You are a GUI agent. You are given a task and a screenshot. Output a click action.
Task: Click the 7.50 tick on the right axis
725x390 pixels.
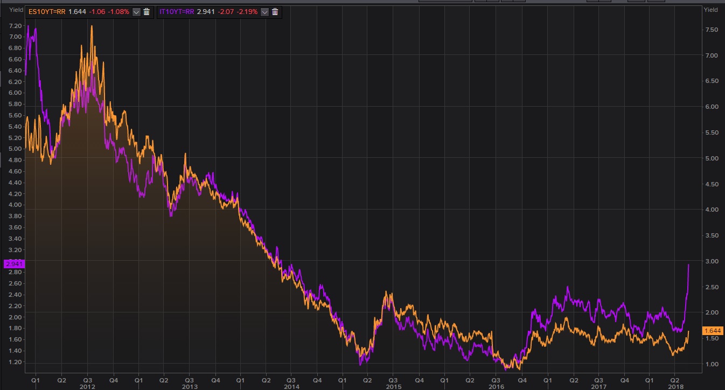point(712,30)
